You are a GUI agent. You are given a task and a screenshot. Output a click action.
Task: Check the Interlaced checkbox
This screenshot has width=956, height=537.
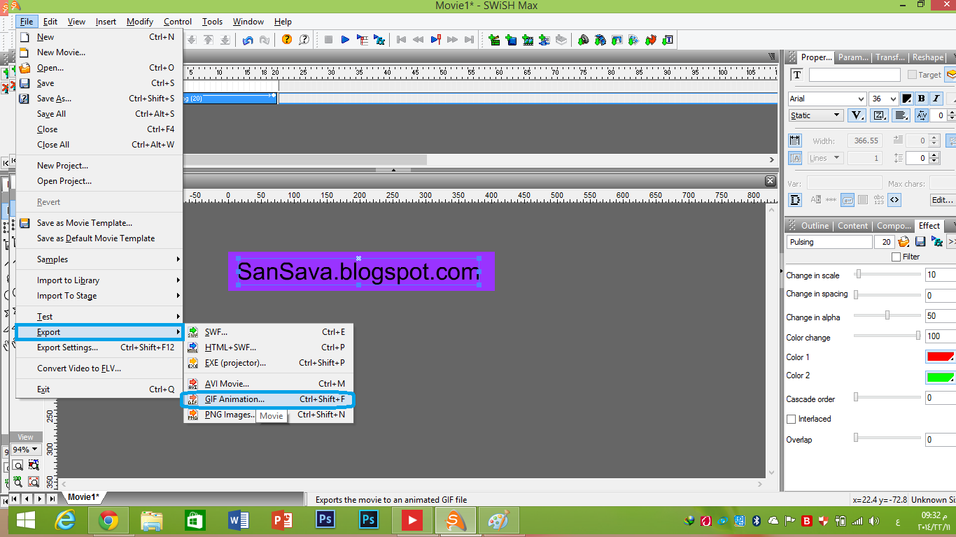792,419
